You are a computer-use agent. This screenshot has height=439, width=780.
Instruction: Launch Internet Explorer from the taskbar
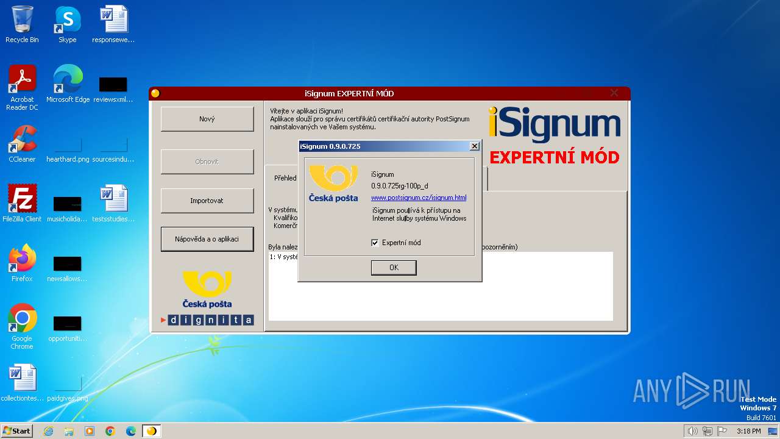(x=48, y=431)
